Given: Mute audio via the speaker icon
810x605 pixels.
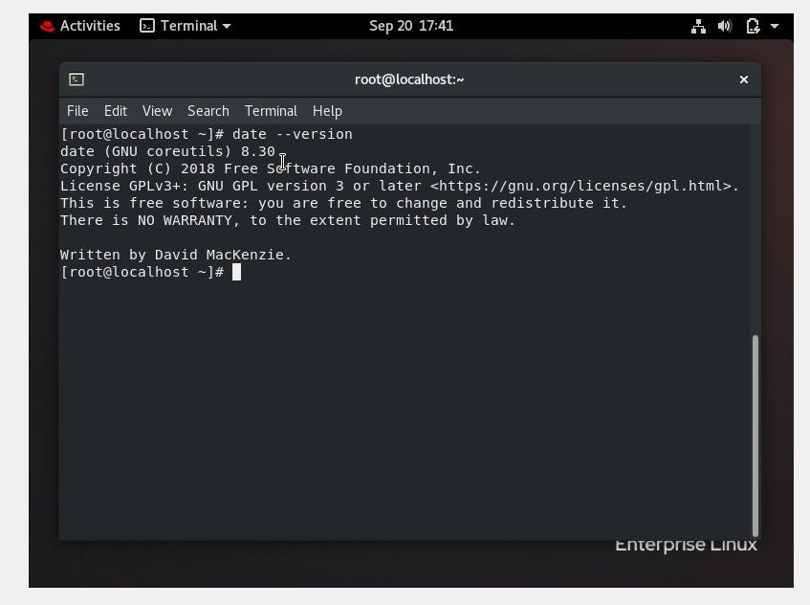Looking at the screenshot, I should [x=725, y=26].
